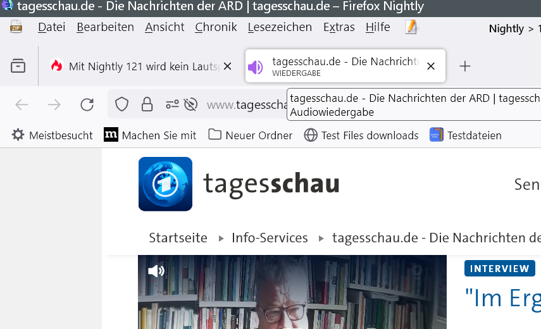Viewport: 541px width, 329px height.
Task: Go back one page
Action: pos(22,104)
